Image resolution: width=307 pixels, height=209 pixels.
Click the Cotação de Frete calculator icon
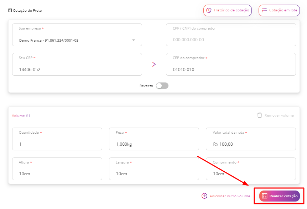click(x=10, y=10)
